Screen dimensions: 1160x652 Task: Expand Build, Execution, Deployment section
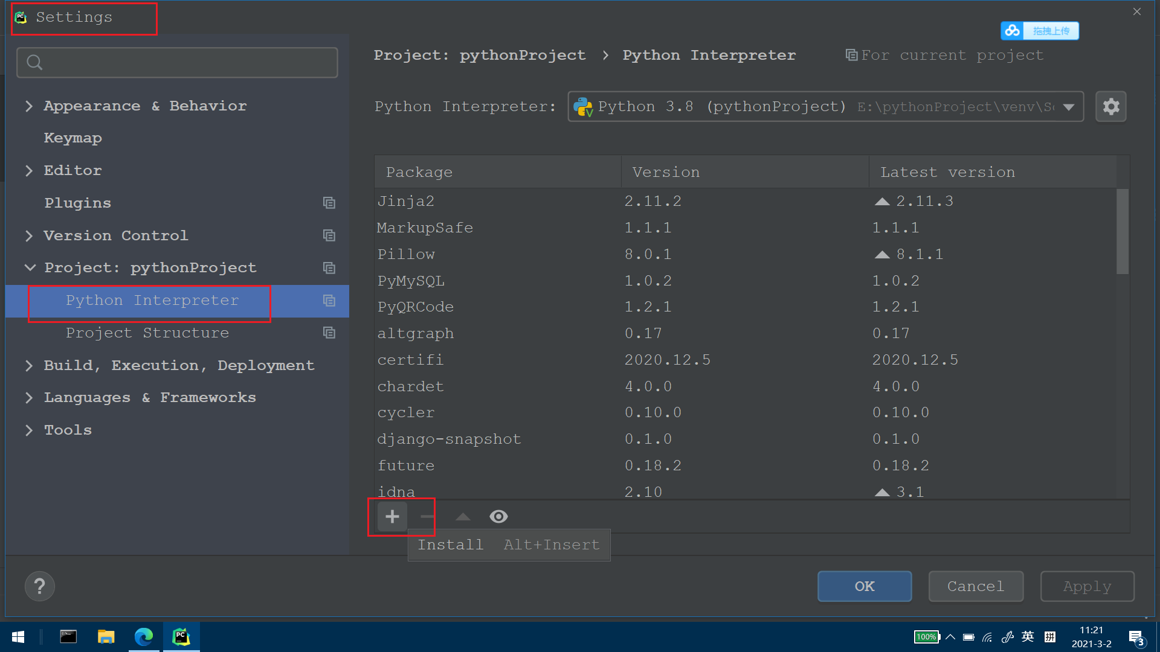29,366
